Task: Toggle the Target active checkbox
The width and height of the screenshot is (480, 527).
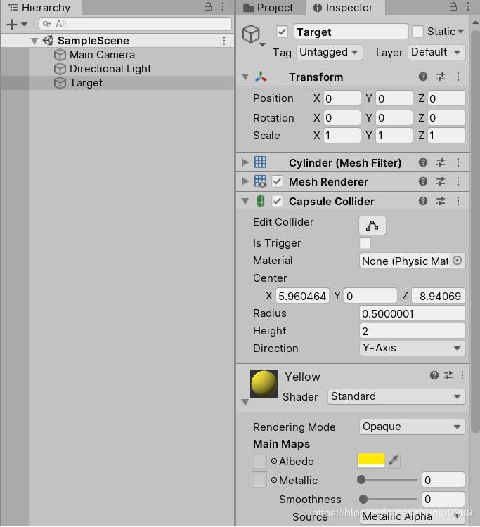Action: click(282, 32)
